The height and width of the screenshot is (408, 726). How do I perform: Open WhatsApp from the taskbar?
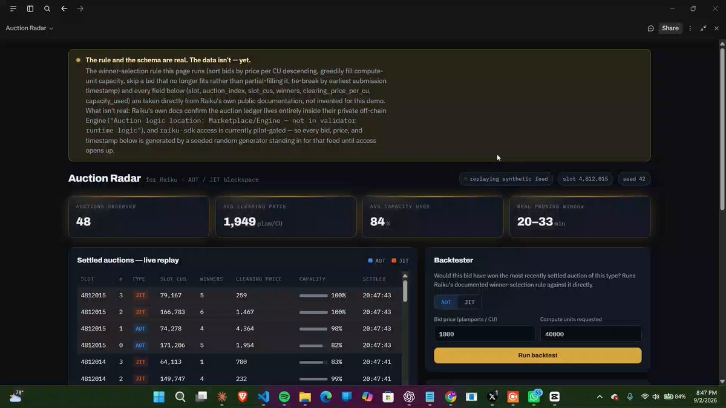point(534,397)
